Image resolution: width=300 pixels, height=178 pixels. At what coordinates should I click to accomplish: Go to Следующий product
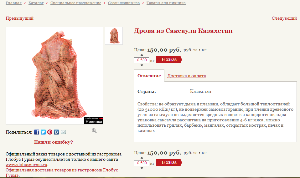coord(284,18)
